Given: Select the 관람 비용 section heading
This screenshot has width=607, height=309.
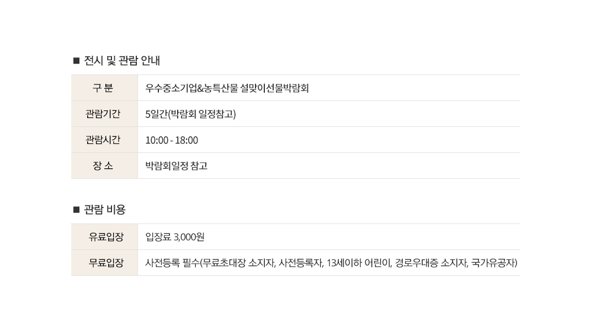Looking at the screenshot, I should pos(105,210).
